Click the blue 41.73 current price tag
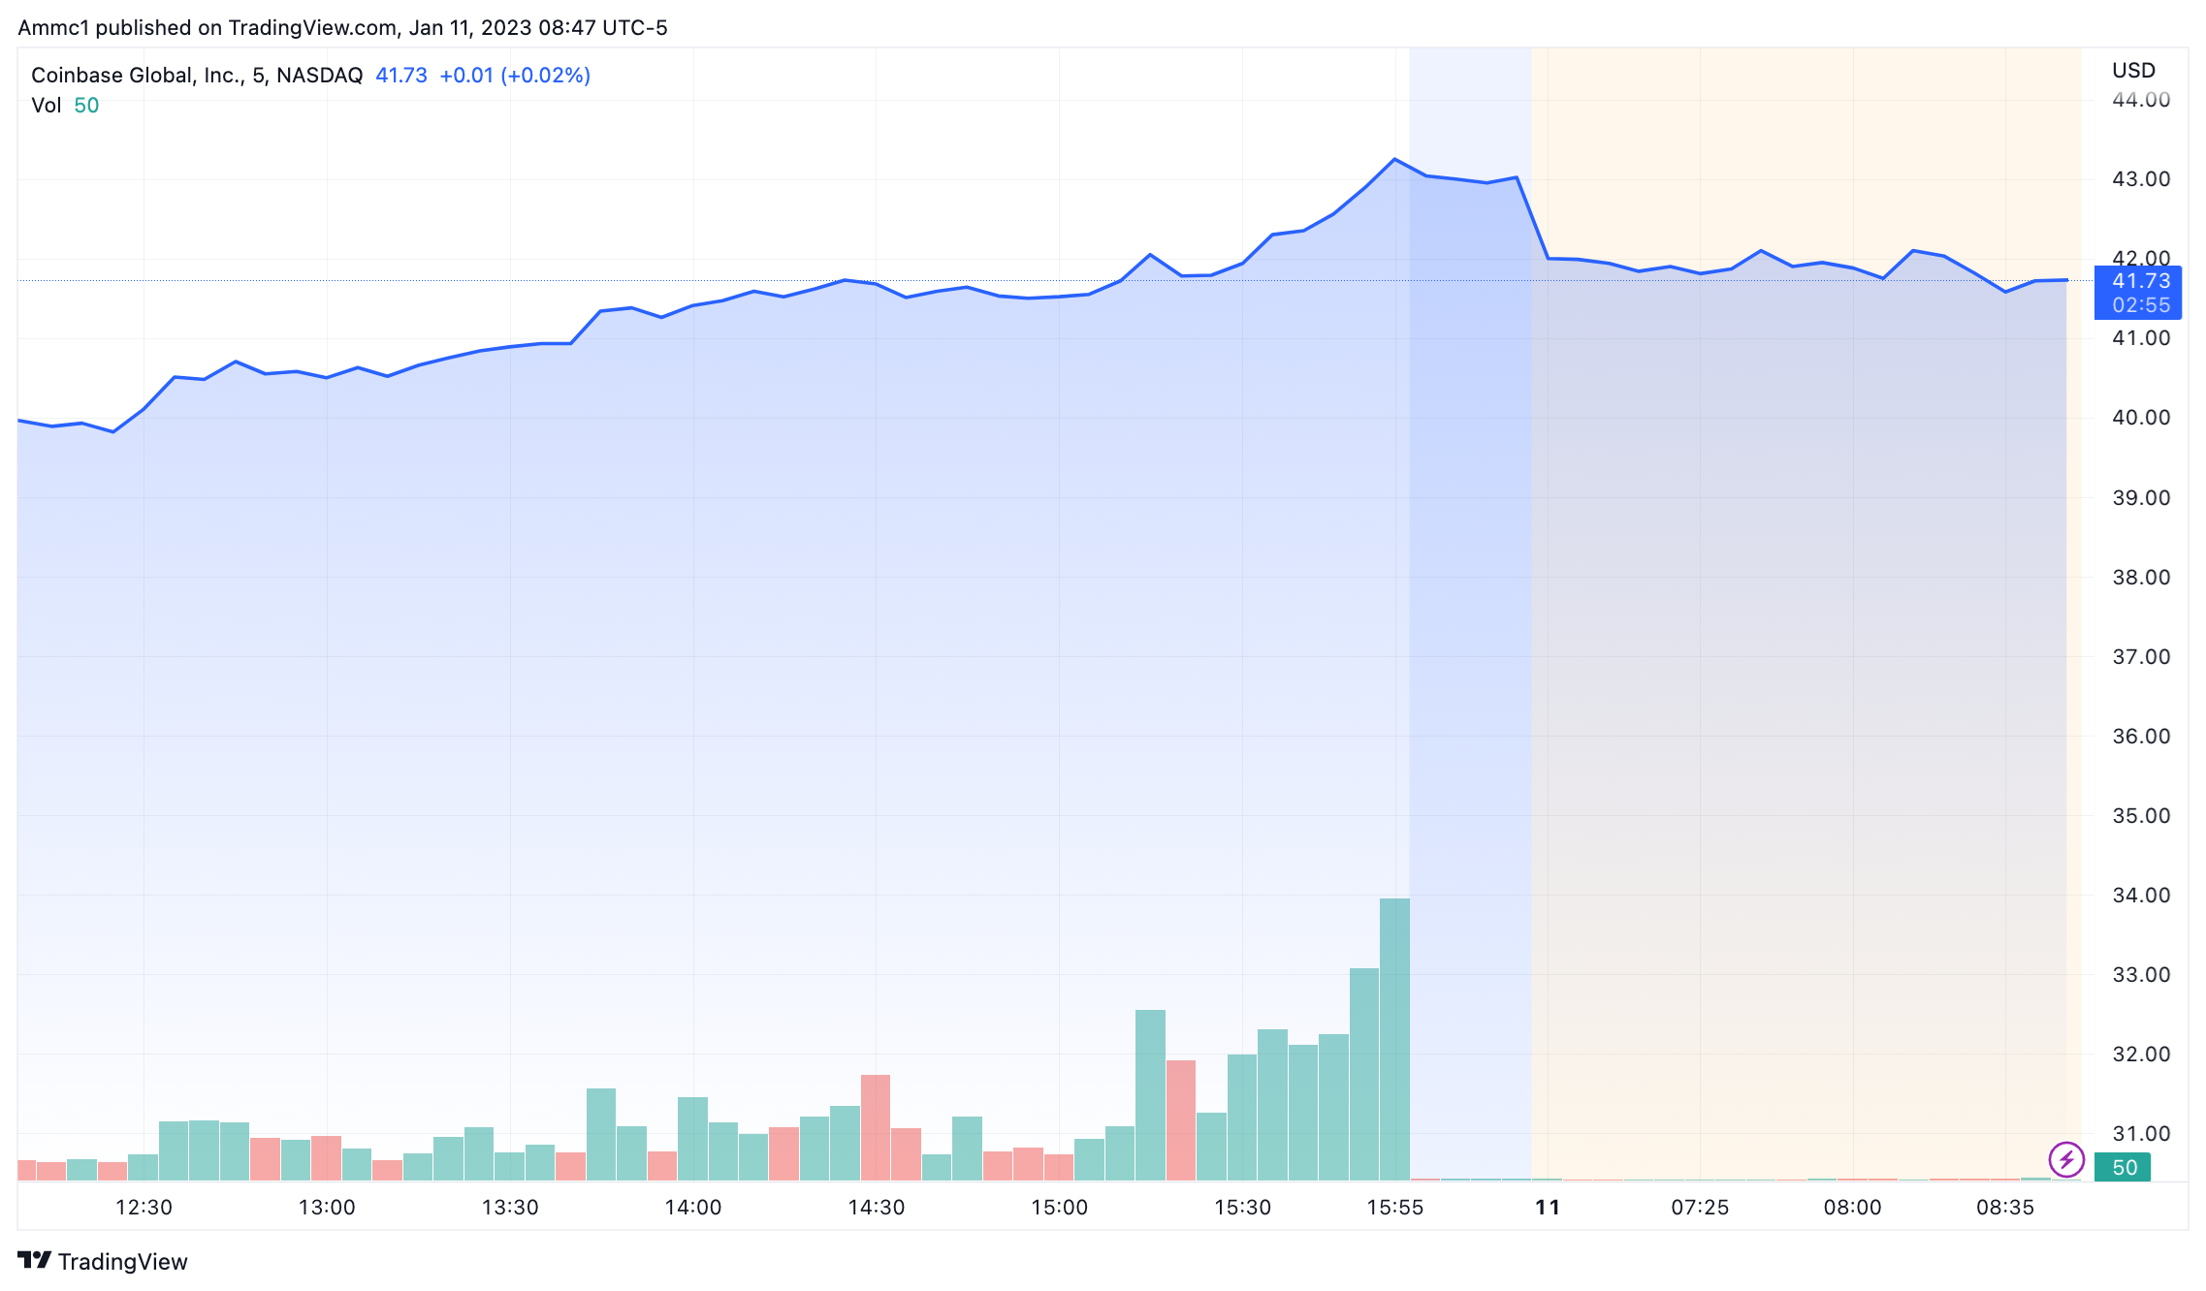The image size is (2206, 1291). pos(2137,292)
